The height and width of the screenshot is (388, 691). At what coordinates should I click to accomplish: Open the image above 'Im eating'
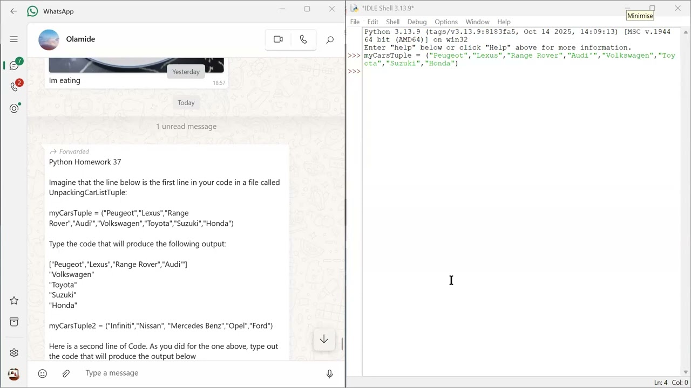click(x=136, y=65)
